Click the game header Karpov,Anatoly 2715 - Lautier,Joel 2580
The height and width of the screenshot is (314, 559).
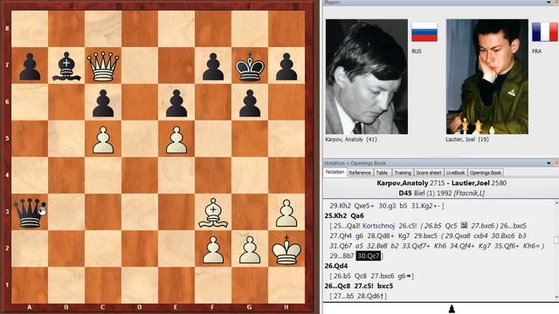pyautogui.click(x=441, y=183)
